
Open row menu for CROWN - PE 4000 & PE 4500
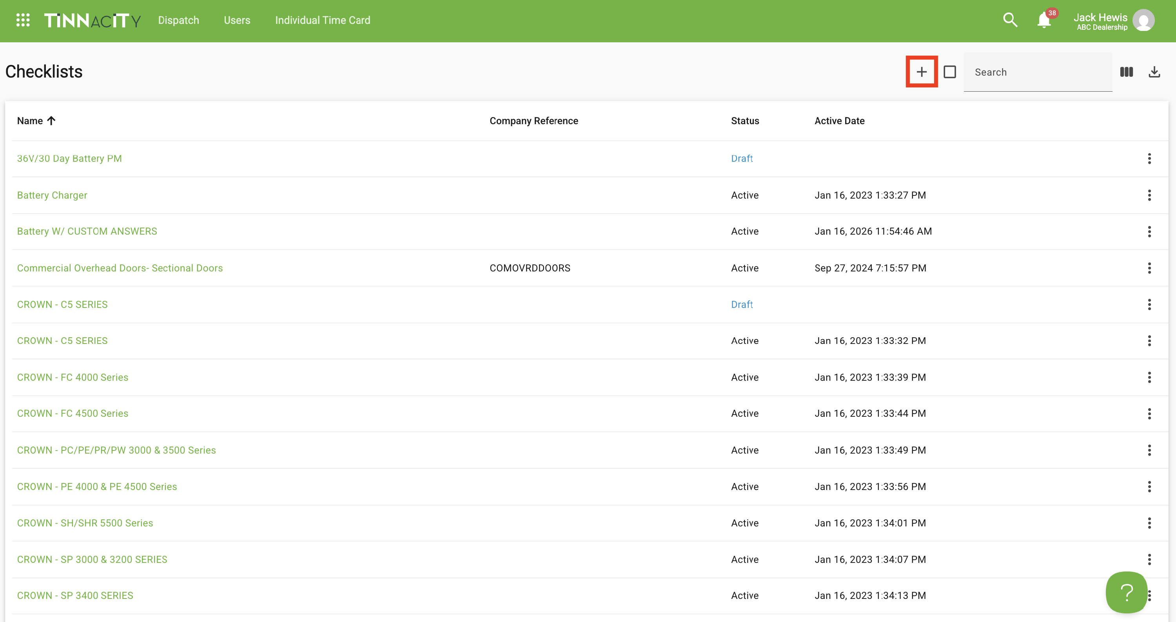coord(1149,486)
